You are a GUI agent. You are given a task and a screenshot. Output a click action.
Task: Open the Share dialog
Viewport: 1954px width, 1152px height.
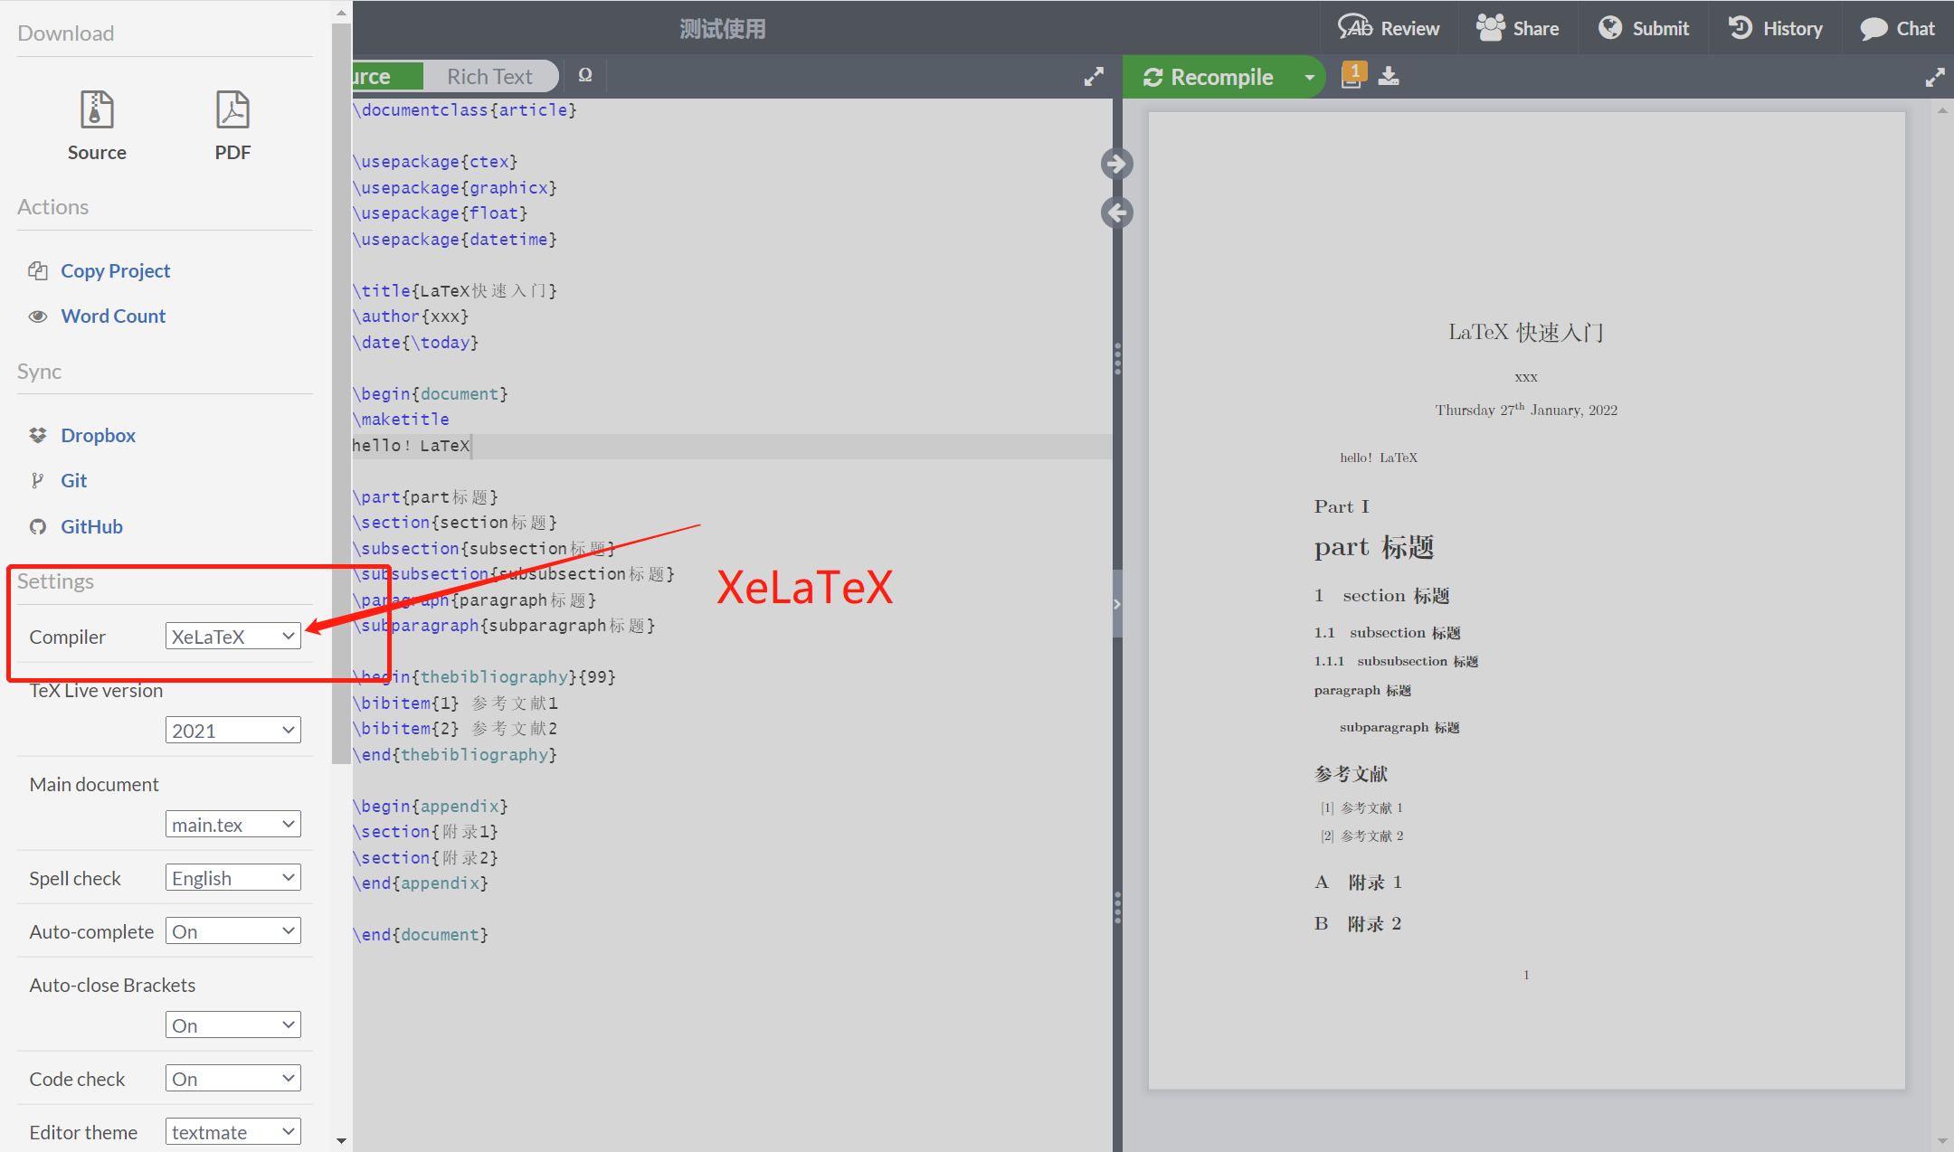(x=1518, y=27)
